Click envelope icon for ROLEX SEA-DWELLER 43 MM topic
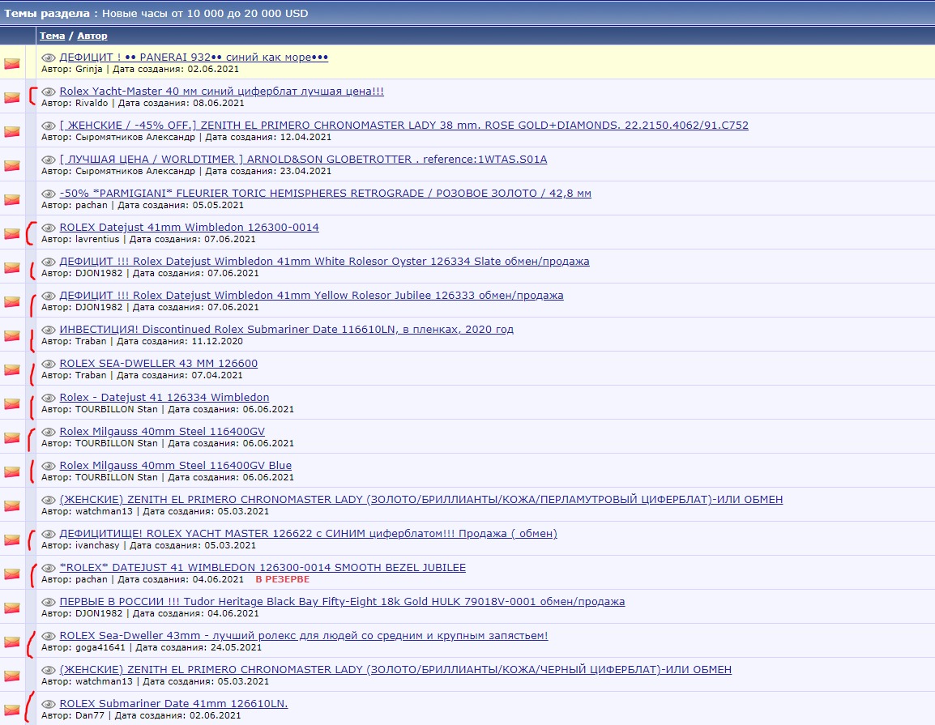 point(12,369)
